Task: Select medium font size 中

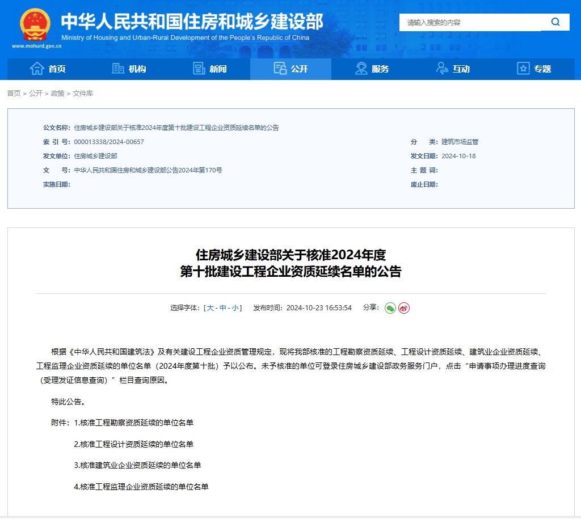Action: click(x=223, y=308)
